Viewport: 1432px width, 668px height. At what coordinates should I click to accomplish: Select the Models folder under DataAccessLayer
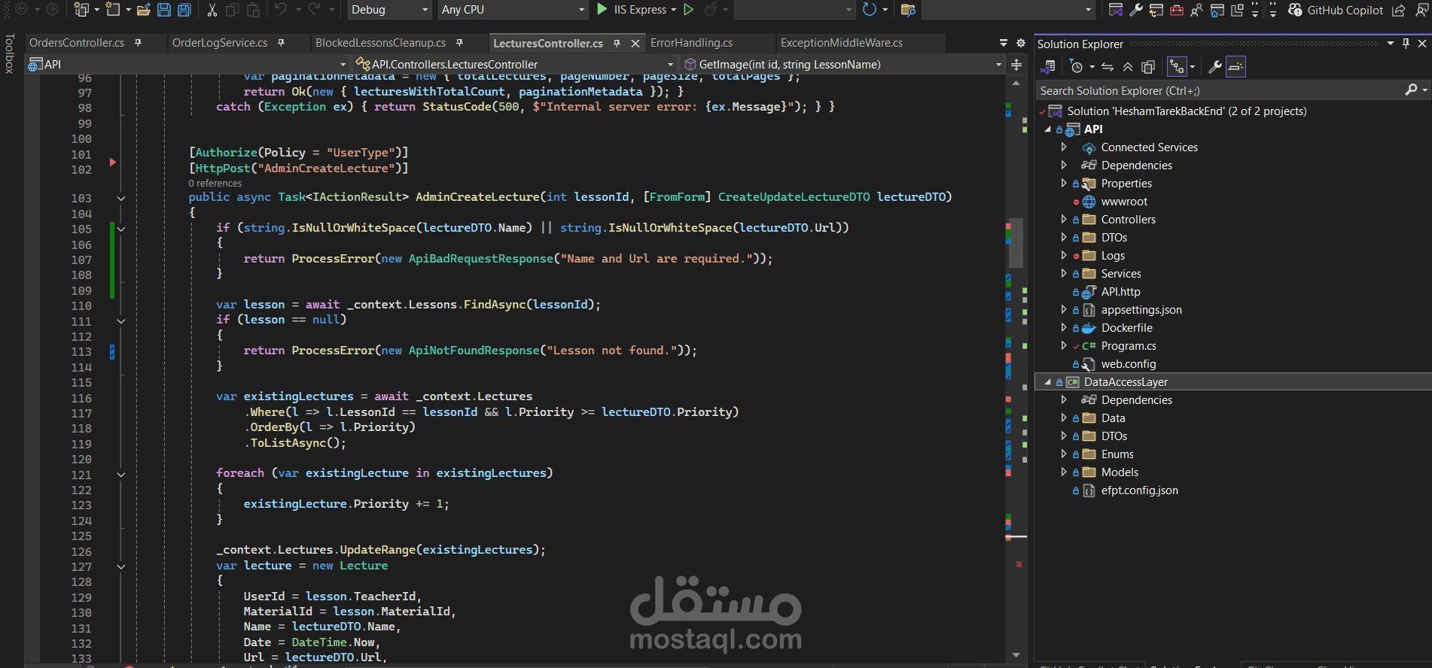pos(1120,472)
